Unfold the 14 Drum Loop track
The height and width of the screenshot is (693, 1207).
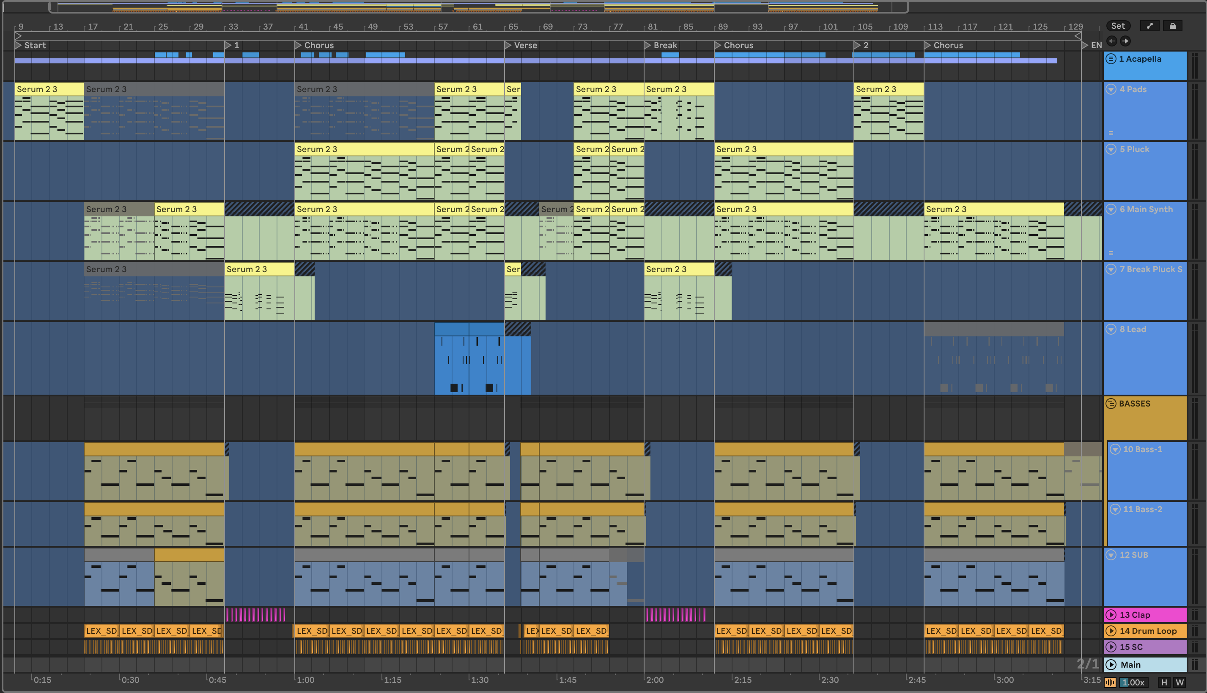coord(1111,630)
